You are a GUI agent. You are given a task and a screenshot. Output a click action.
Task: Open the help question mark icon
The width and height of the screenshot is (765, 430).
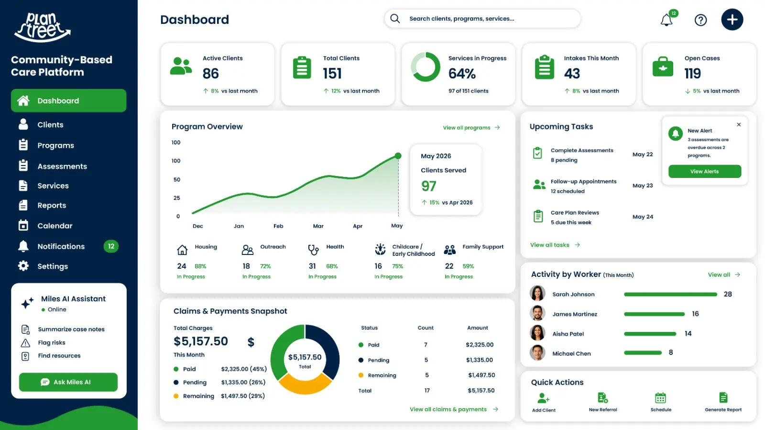coord(700,20)
